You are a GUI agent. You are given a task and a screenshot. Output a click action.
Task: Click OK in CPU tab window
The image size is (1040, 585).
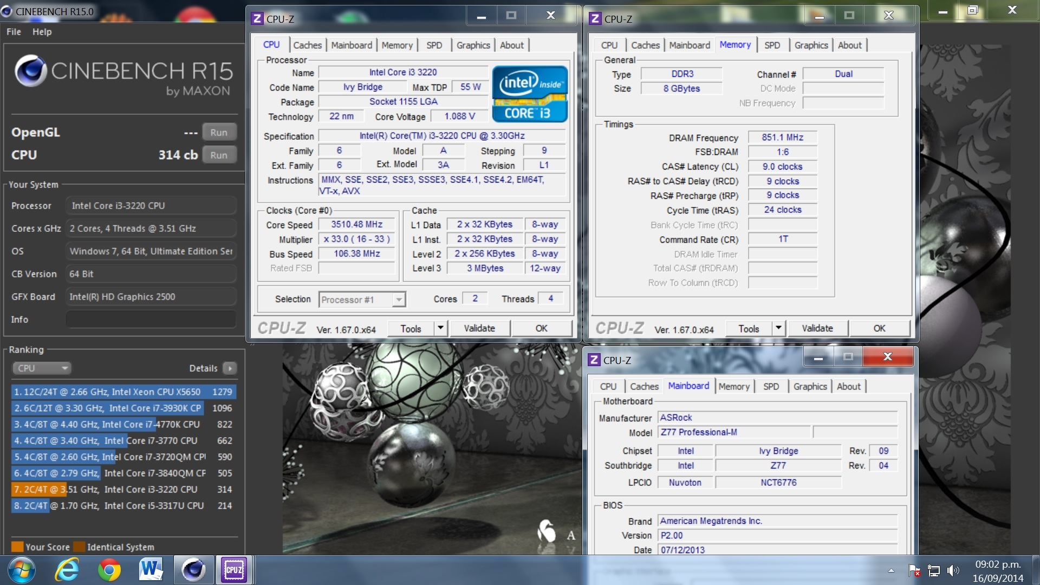coord(542,328)
